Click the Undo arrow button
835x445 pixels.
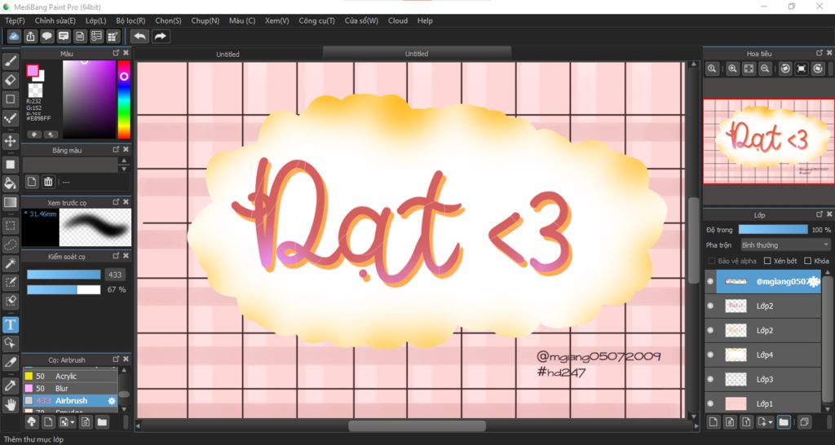point(140,36)
